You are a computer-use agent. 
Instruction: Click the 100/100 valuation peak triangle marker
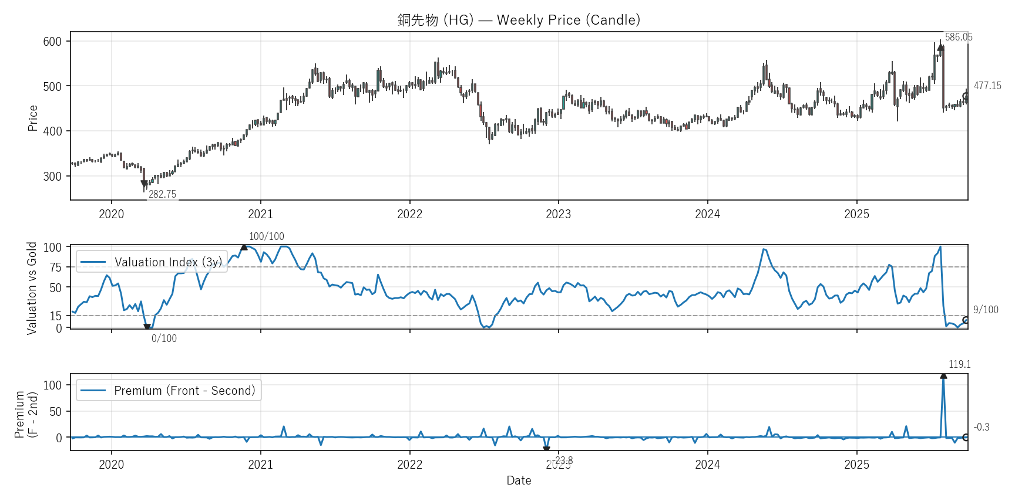(244, 247)
